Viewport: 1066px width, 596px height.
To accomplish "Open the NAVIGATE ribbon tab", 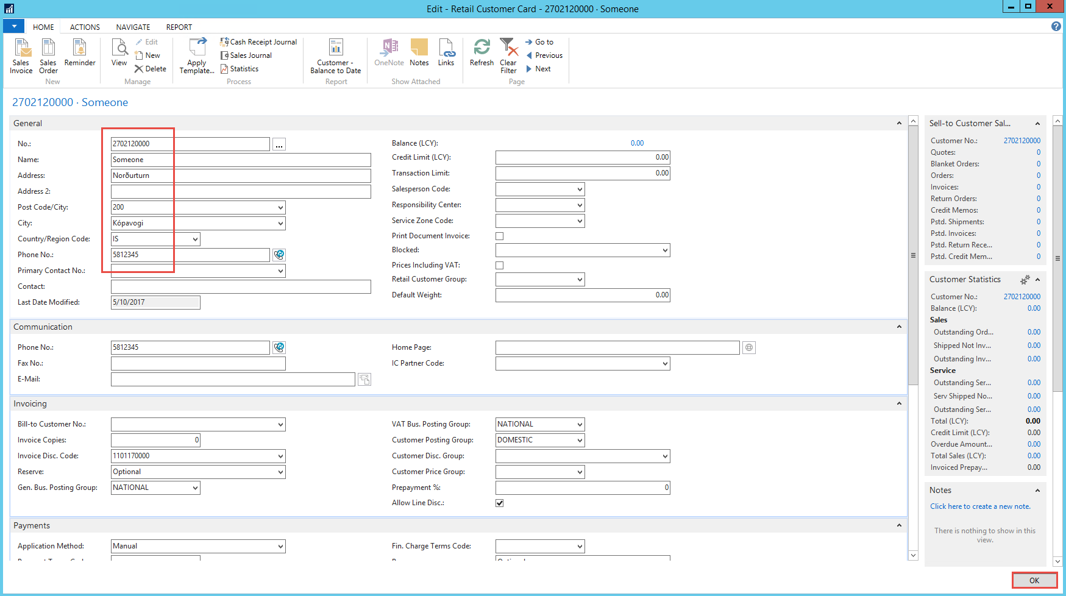I will (x=133, y=27).
